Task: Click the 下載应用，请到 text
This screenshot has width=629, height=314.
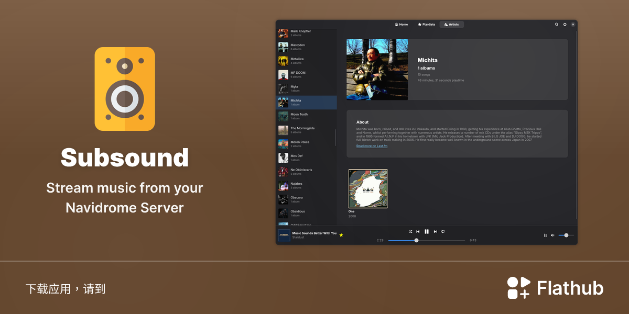Action: coord(66,288)
